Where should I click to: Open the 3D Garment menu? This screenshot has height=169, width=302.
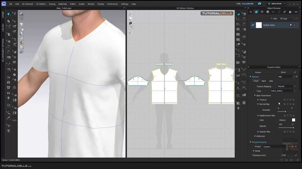pyautogui.click(x=27, y=4)
